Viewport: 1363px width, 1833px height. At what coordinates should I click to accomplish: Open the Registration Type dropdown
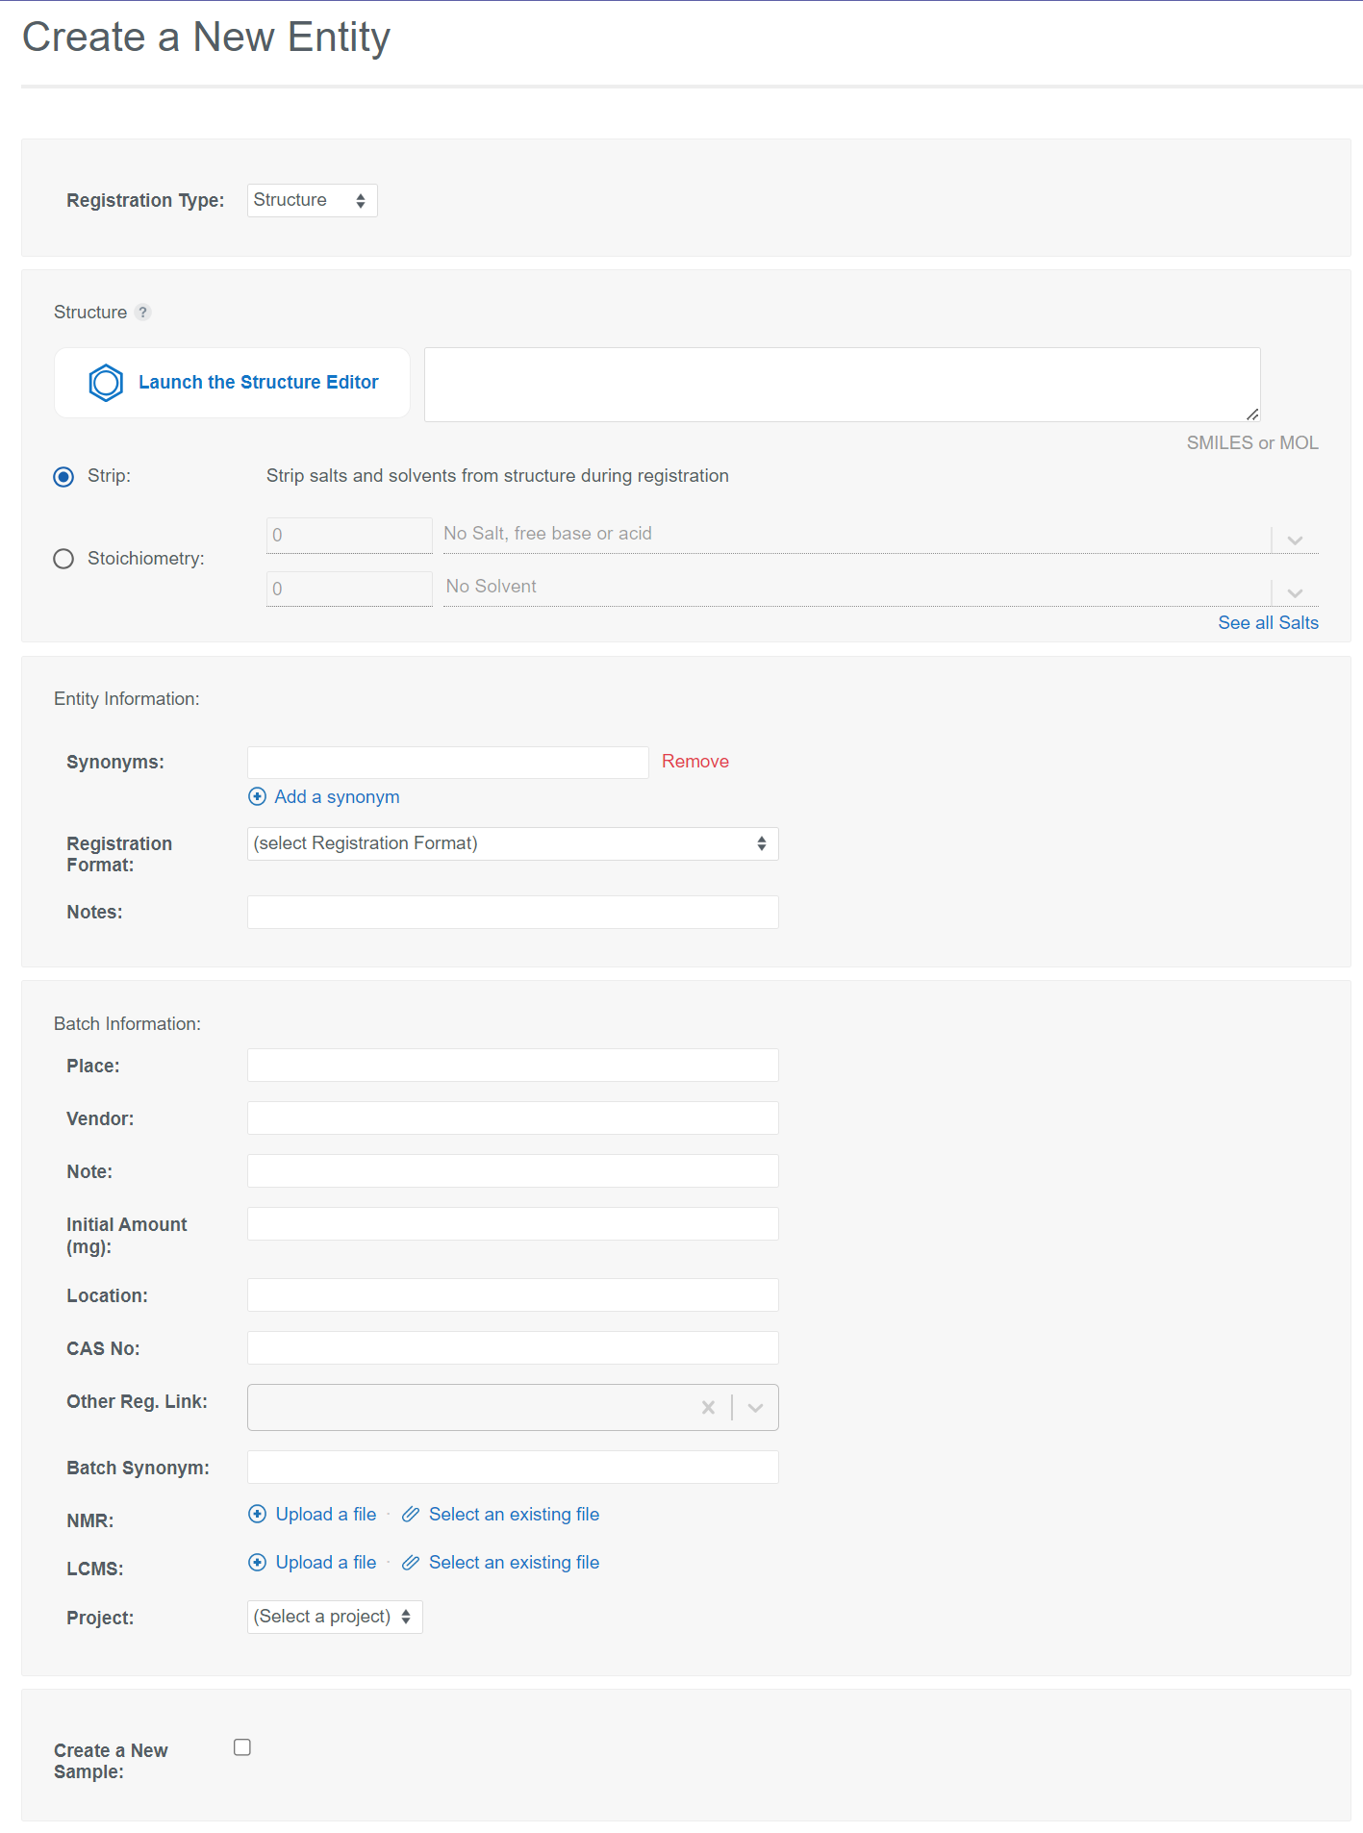click(x=312, y=201)
